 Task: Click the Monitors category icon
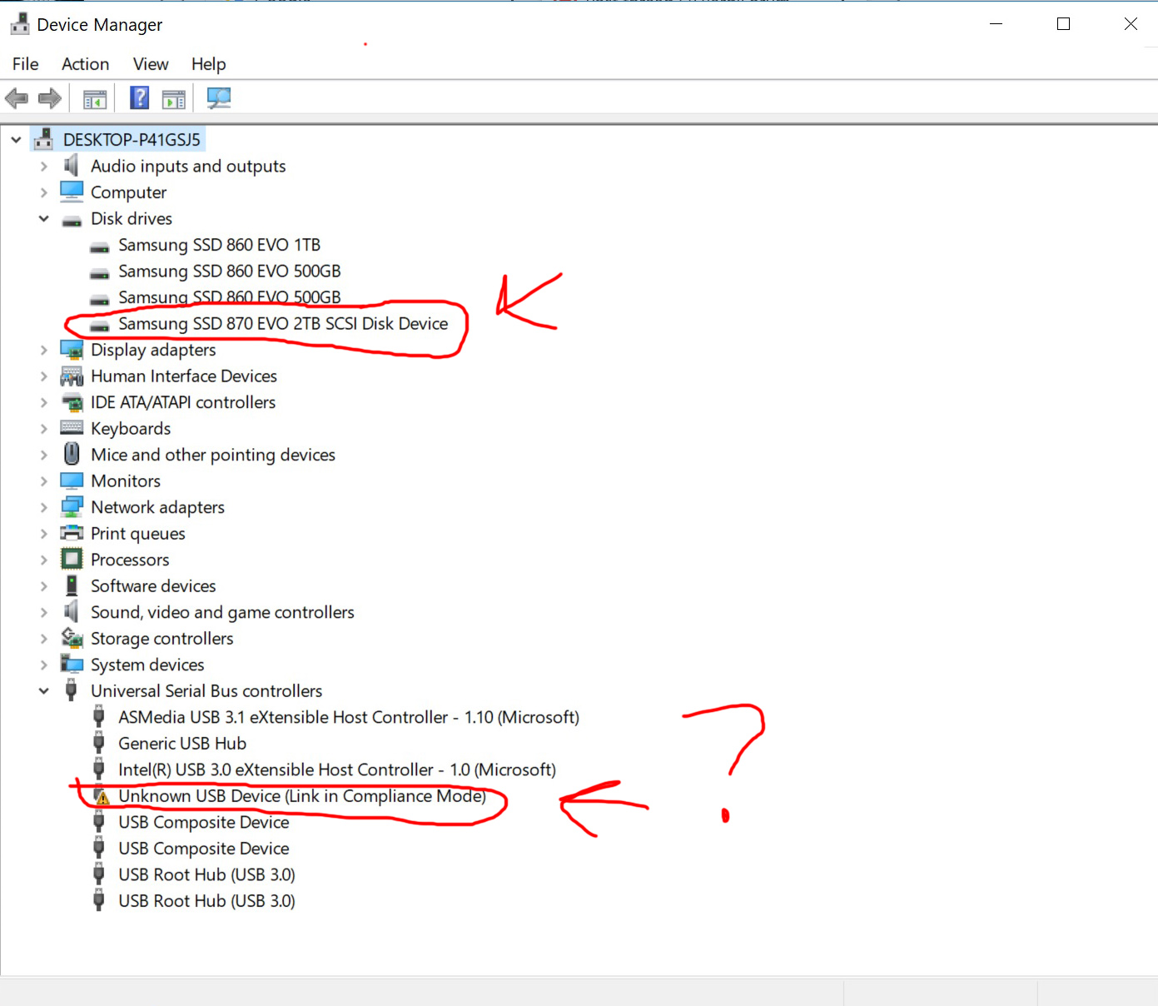pyautogui.click(x=72, y=481)
